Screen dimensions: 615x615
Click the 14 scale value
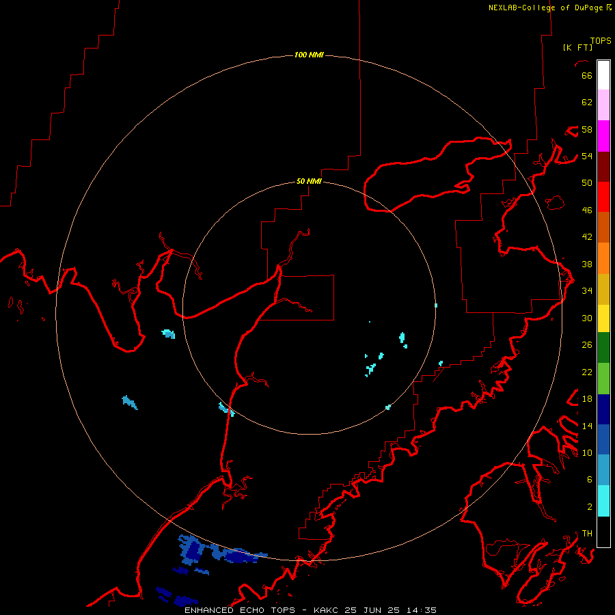click(587, 426)
